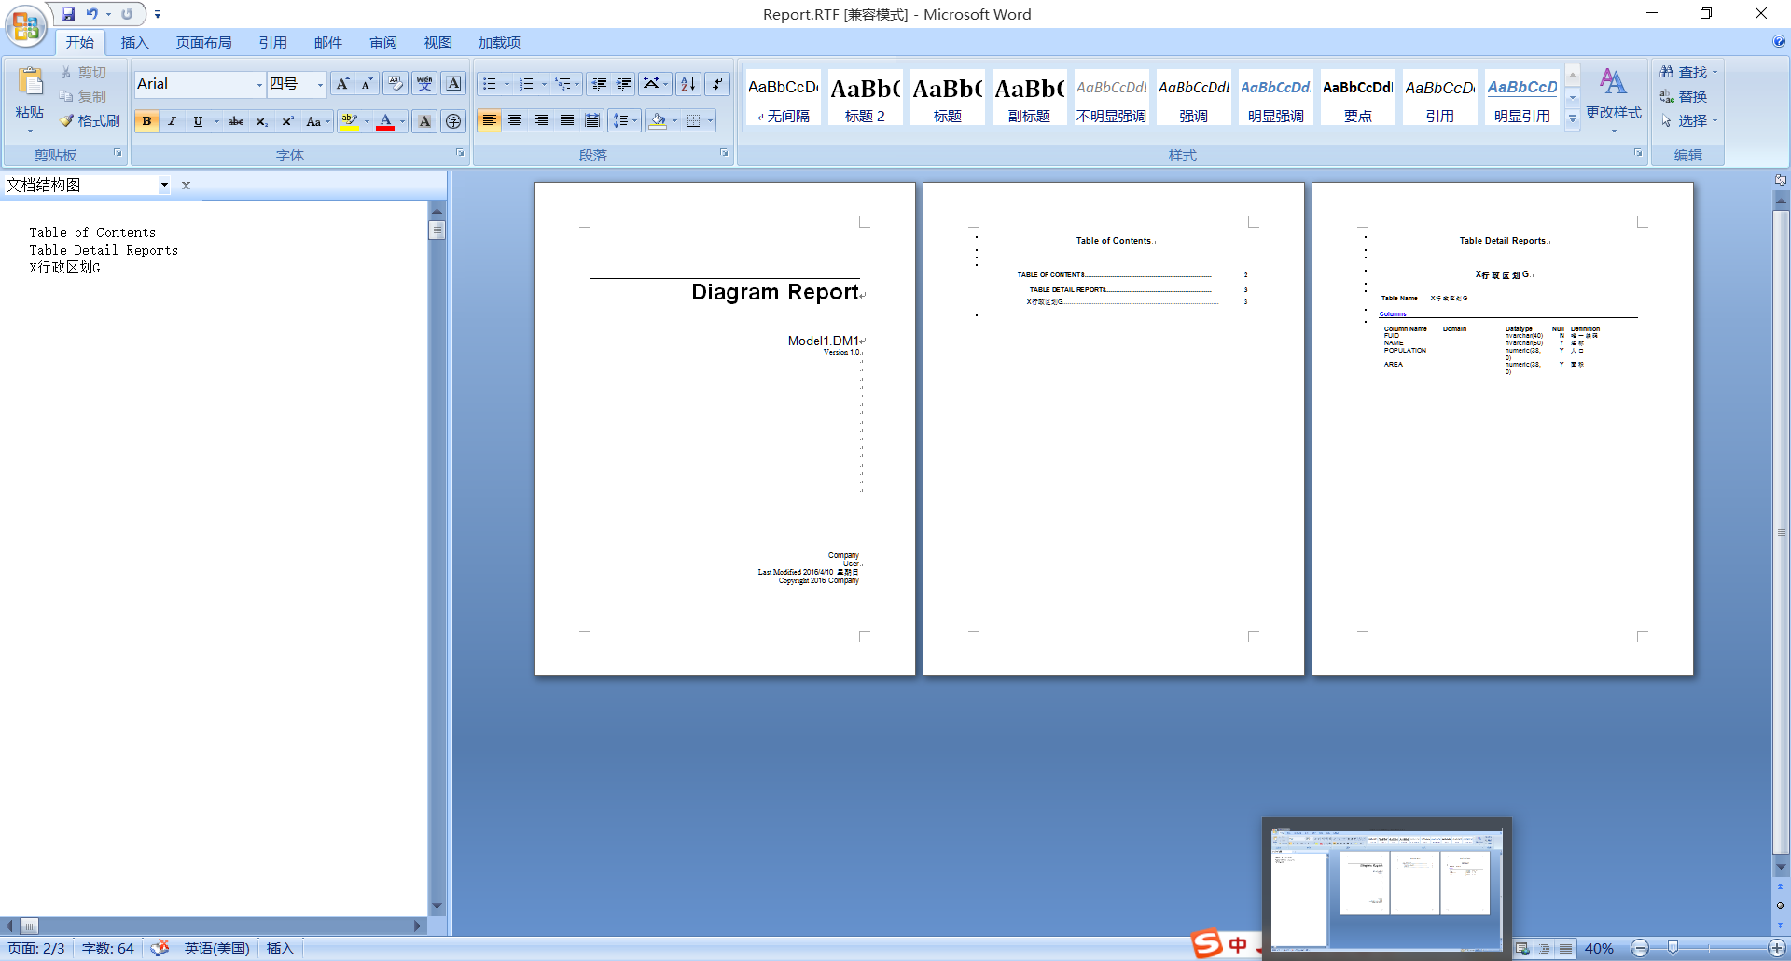1791x961 pixels.
Task: Select Table Detail Reports in document map
Action: click(x=103, y=250)
